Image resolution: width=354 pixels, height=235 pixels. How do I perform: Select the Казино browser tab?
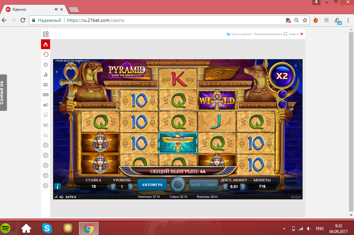34,9
